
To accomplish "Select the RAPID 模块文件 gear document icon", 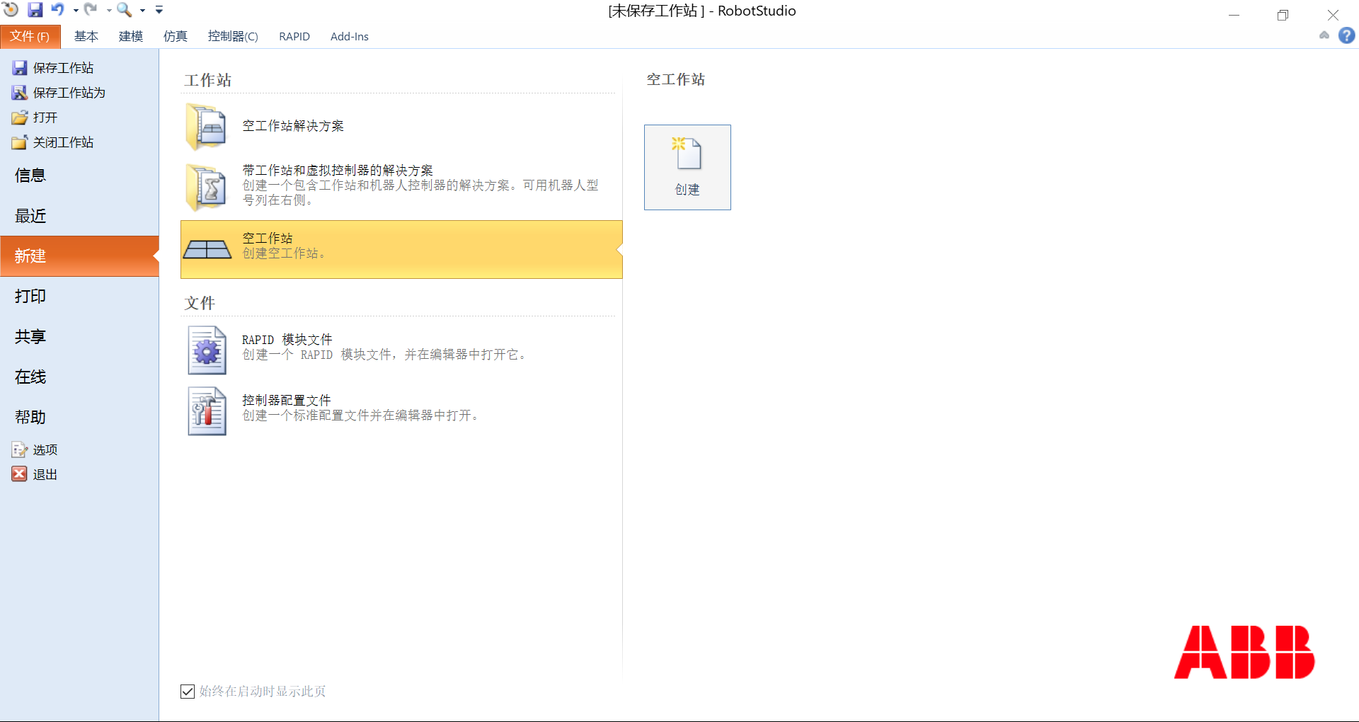I will [x=207, y=350].
